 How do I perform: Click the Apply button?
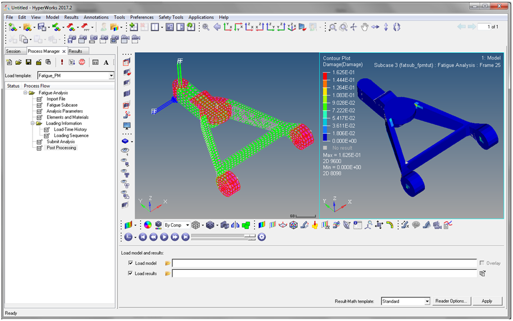tap(487, 301)
